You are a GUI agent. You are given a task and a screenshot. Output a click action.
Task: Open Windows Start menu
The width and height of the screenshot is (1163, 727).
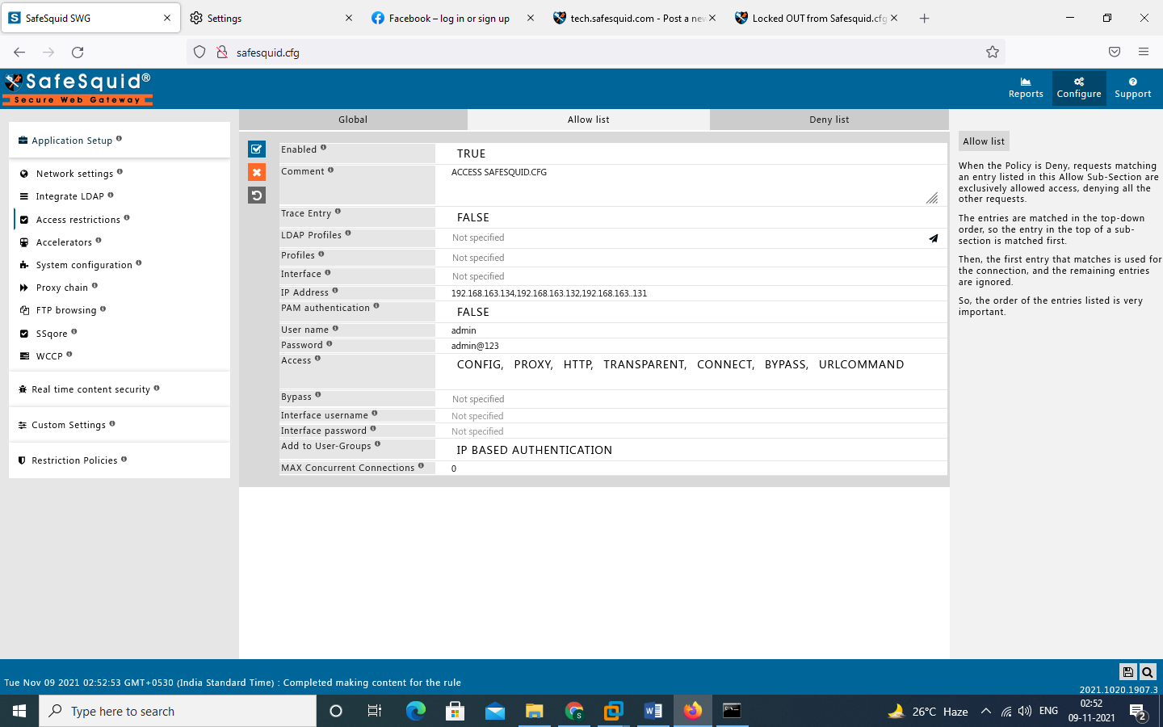pyautogui.click(x=19, y=711)
